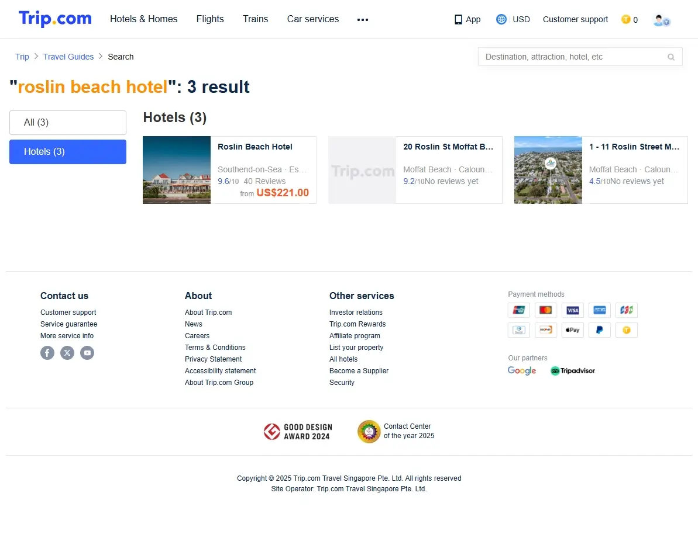Open Privacy Statement link
This screenshot has width=698, height=538.
pos(213,359)
